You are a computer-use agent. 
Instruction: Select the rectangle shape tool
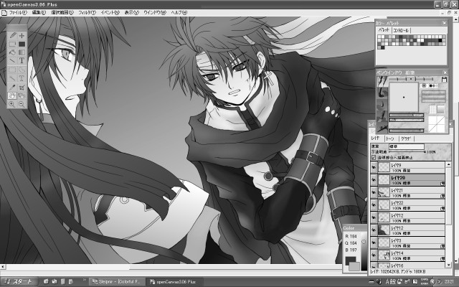click(x=12, y=44)
